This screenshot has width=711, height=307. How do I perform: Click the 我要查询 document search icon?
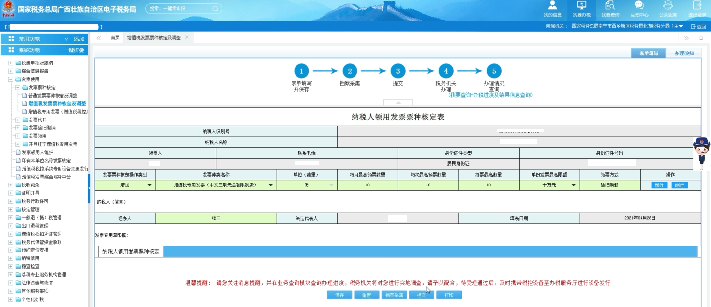[610, 6]
